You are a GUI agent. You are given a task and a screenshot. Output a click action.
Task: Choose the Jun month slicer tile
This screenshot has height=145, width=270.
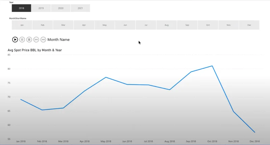coord(125,25)
